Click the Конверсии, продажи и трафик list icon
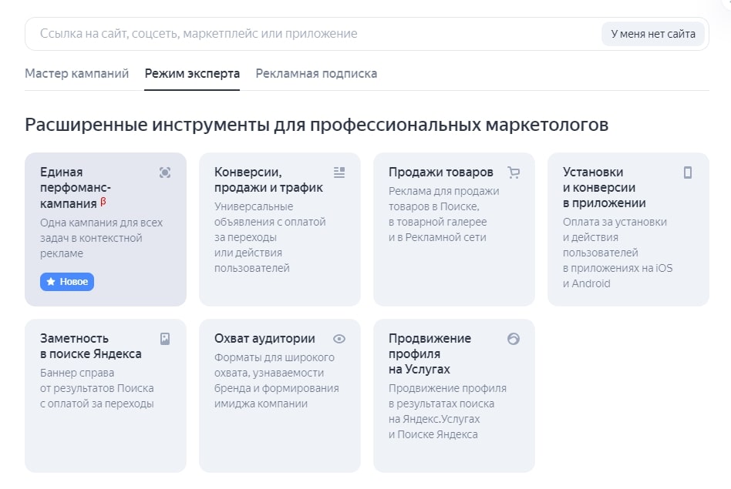Viewport: 731px width, 489px height. click(339, 172)
